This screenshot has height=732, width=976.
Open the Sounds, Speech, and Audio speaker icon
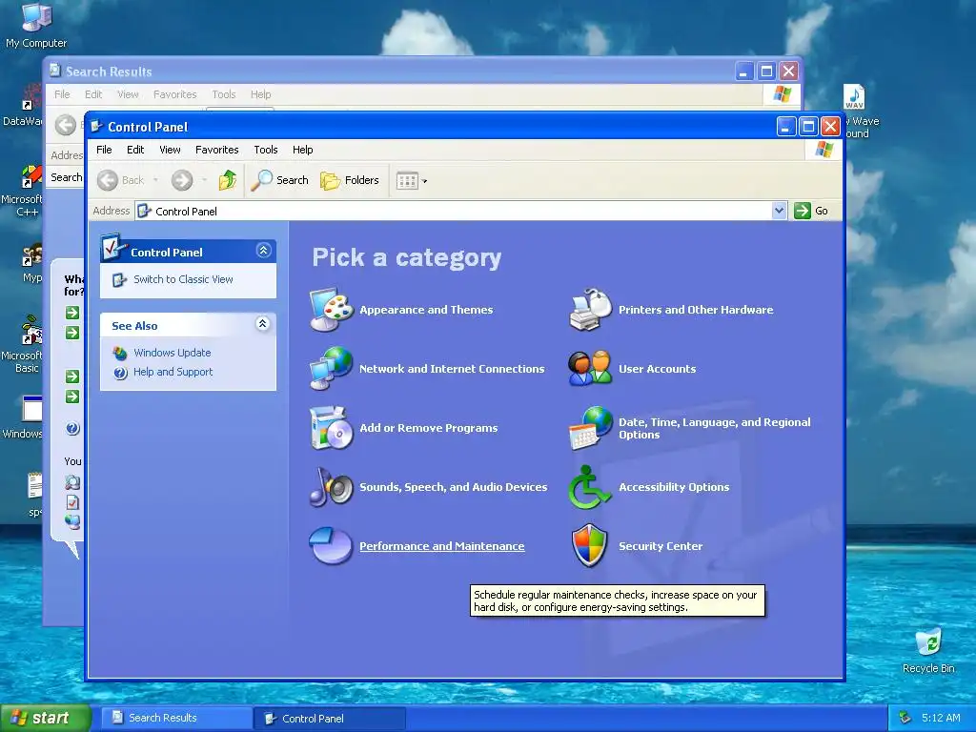[x=331, y=487]
